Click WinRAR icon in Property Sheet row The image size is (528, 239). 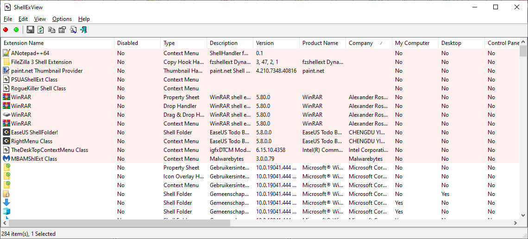pos(6,97)
